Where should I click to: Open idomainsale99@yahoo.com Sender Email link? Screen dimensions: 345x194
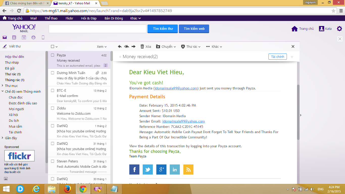184,121
